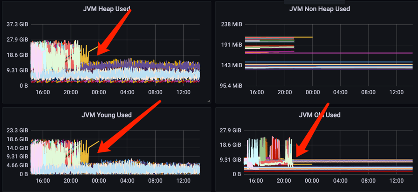The image size is (418, 192).
Task: Click the 9.31 GiB label in JVM Heap Used
Action: pos(17,70)
